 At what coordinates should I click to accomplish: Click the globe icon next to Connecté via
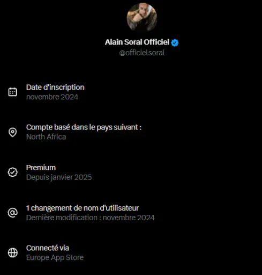tap(13, 252)
